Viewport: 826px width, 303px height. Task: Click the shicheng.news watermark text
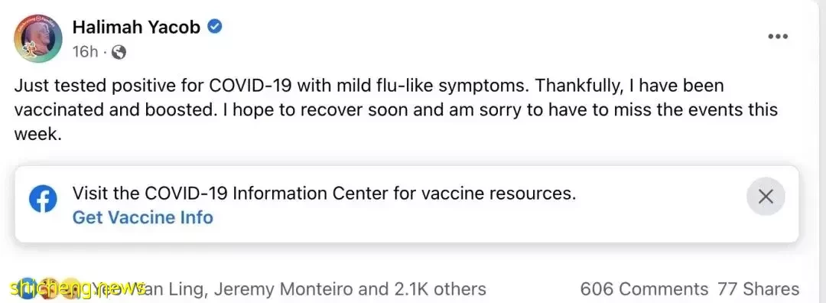tap(78, 288)
